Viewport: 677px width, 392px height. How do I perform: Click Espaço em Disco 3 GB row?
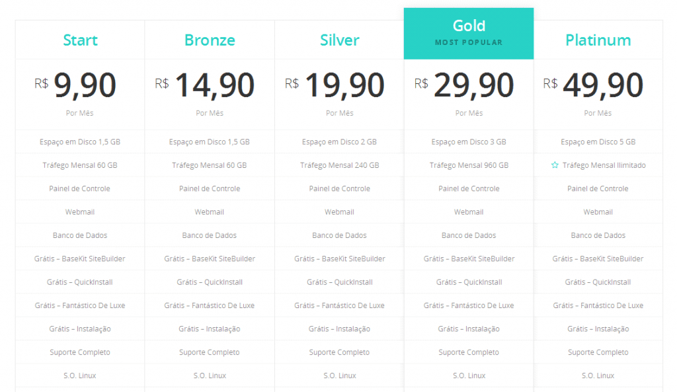[x=469, y=141]
